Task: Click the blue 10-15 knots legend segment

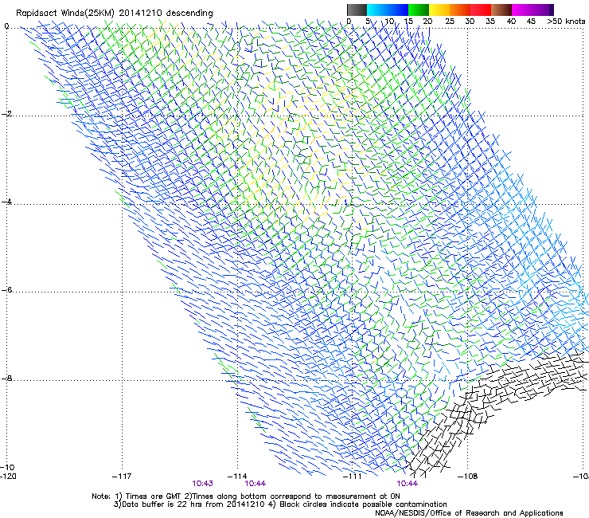Action: [x=398, y=10]
